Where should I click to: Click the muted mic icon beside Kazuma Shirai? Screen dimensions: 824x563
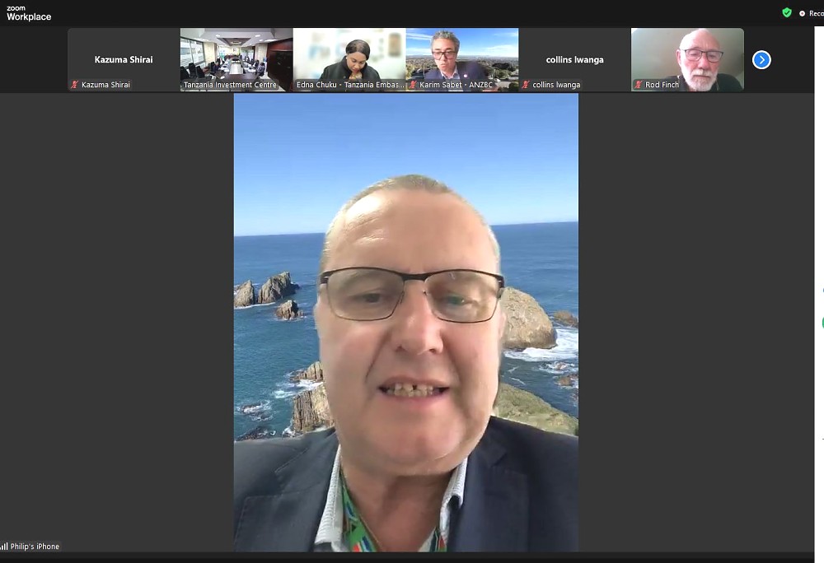coord(75,85)
